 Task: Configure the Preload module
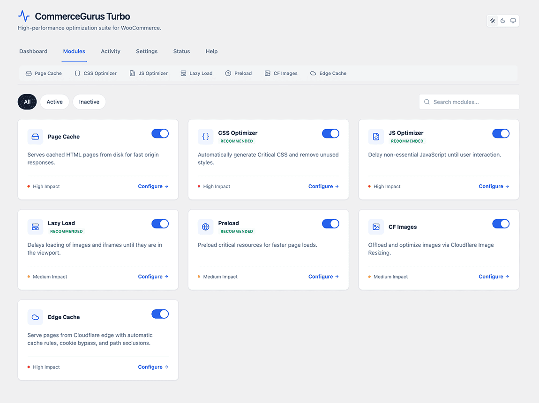pos(323,277)
